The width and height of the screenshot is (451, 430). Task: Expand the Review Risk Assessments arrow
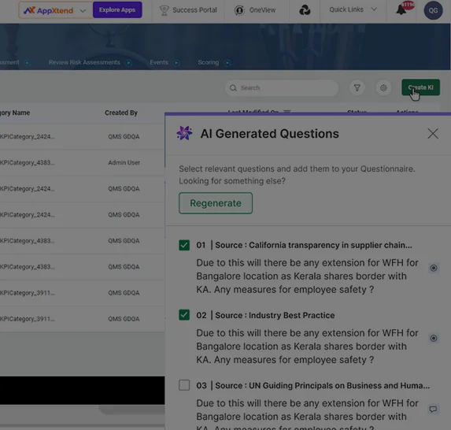tap(129, 63)
